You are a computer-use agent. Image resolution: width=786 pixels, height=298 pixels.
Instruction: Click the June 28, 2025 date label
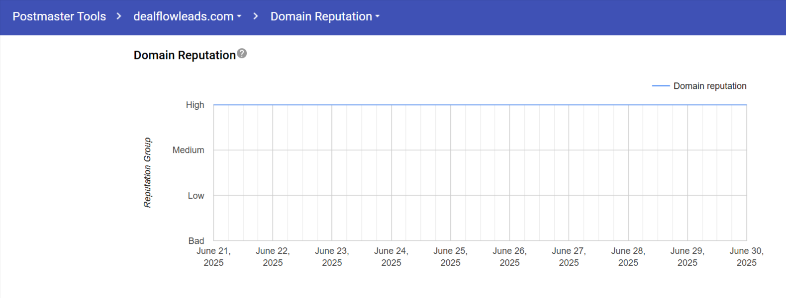click(x=628, y=257)
